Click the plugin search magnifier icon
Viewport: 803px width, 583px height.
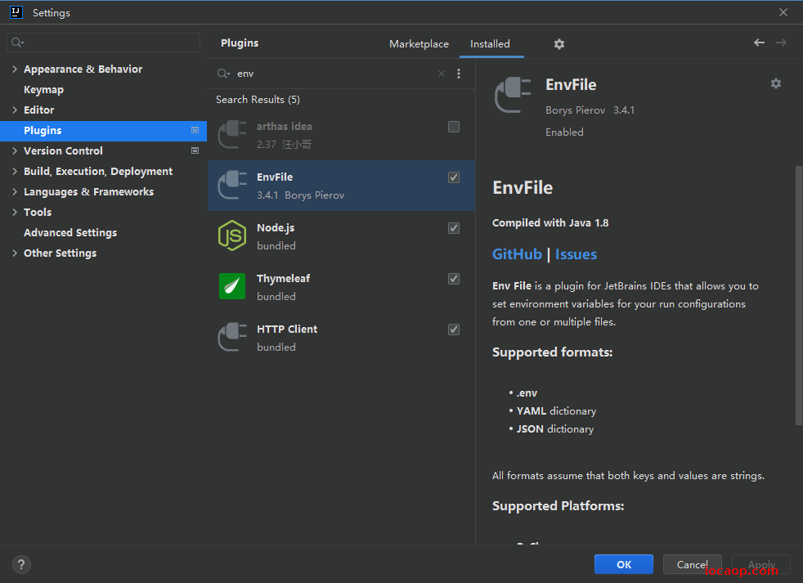click(223, 74)
